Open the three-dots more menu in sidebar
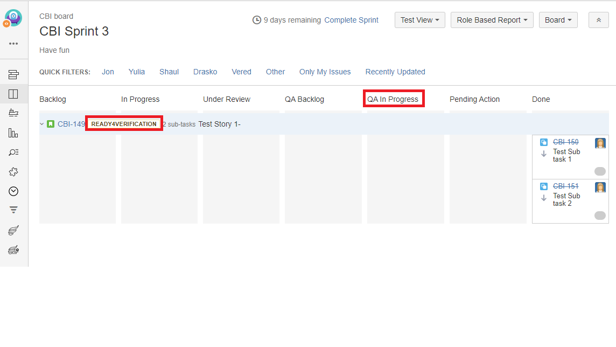Screen dimensions: 616x347 pos(13,44)
